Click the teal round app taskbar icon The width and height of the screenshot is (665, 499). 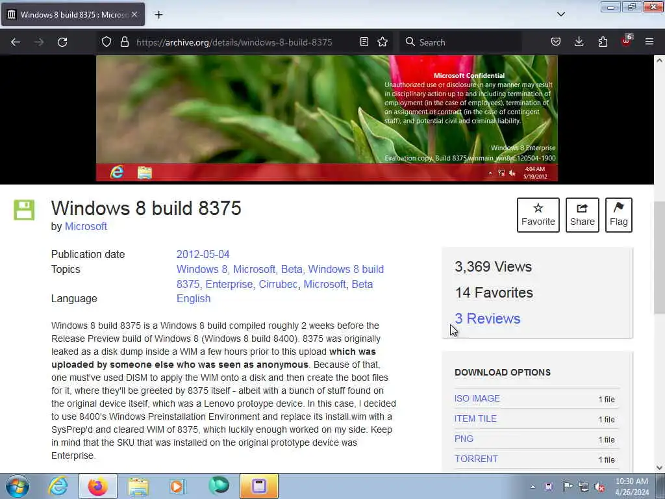(x=219, y=485)
